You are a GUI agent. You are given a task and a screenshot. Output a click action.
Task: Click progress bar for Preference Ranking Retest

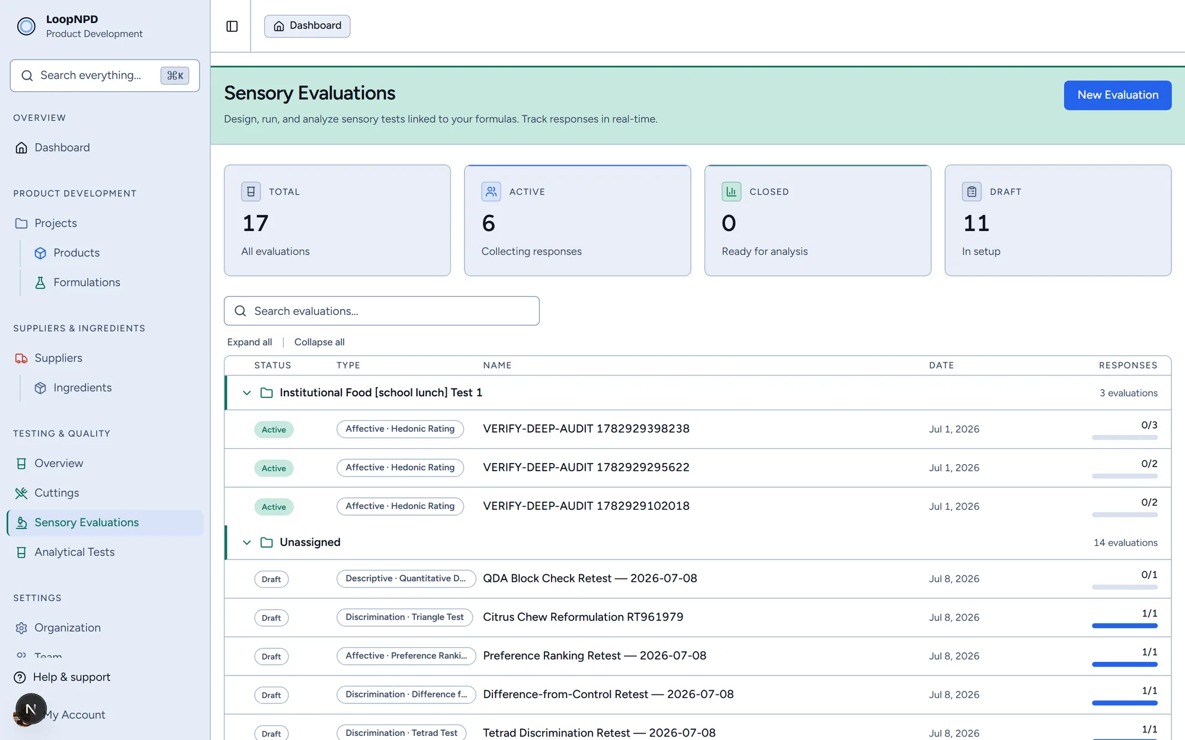1125,664
